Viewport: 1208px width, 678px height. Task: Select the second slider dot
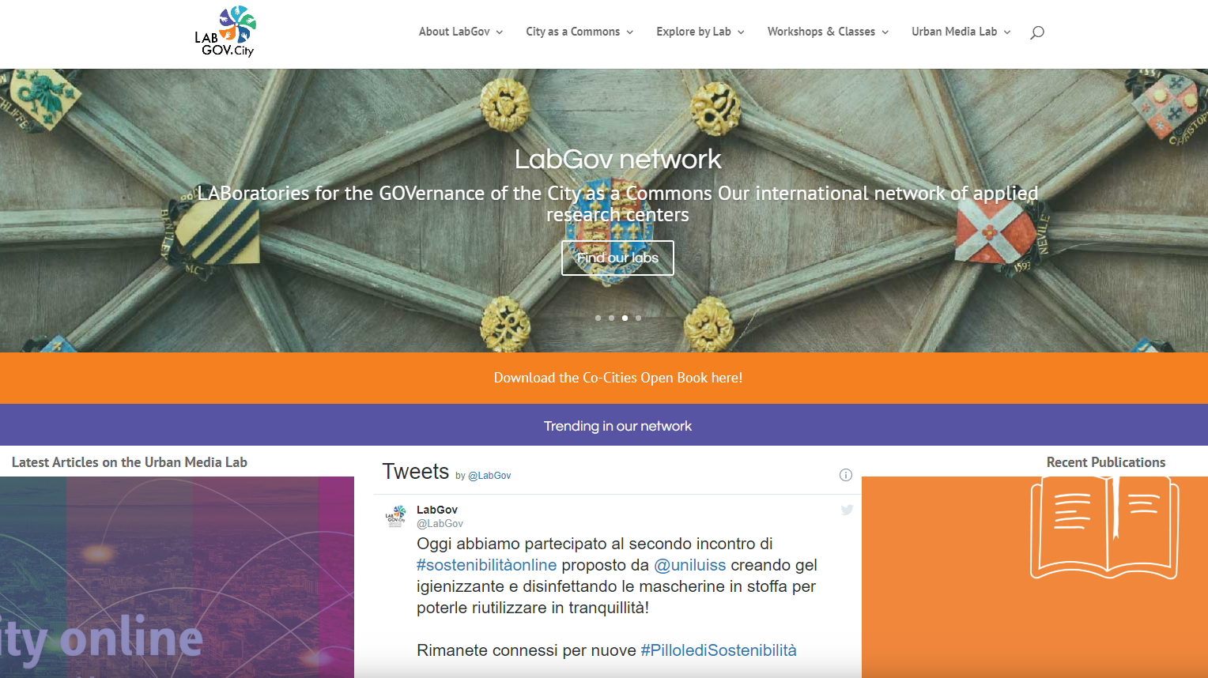click(x=611, y=318)
